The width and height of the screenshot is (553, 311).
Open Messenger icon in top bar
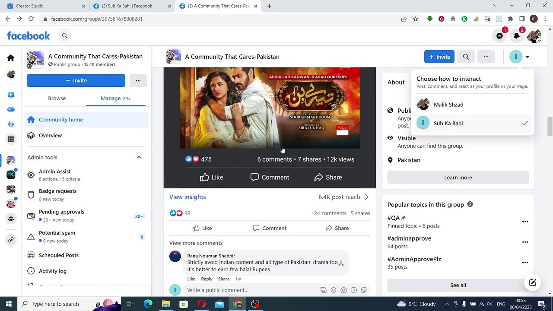point(499,36)
